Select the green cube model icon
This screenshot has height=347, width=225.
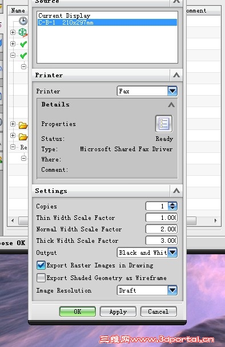tap(23, 32)
